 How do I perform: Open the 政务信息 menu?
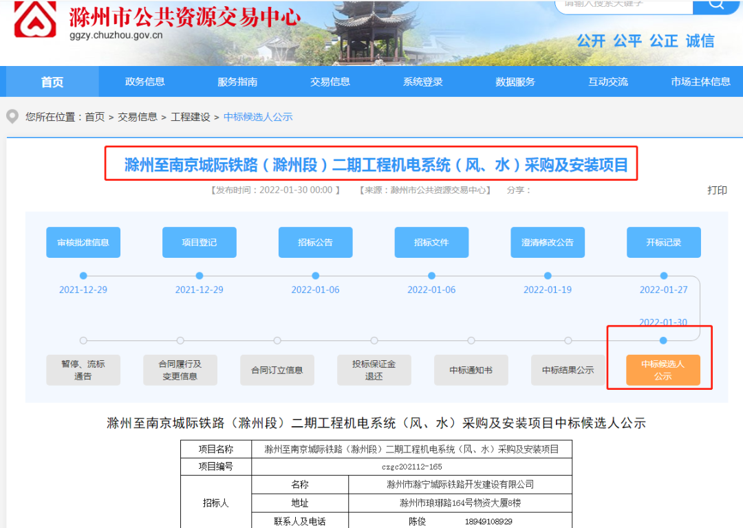pyautogui.click(x=145, y=82)
